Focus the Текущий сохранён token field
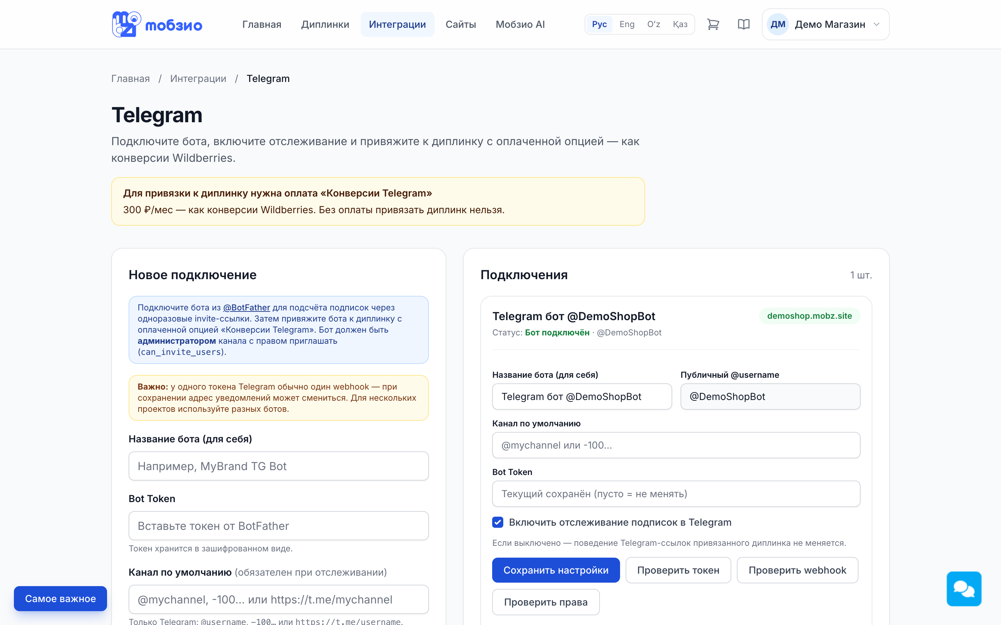This screenshot has width=1001, height=625. 676,493
